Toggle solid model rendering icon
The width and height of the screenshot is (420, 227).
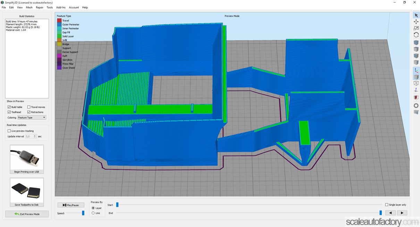tap(416, 77)
